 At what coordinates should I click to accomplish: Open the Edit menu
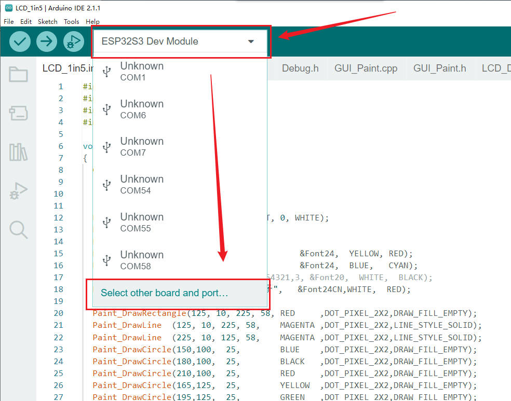click(26, 21)
